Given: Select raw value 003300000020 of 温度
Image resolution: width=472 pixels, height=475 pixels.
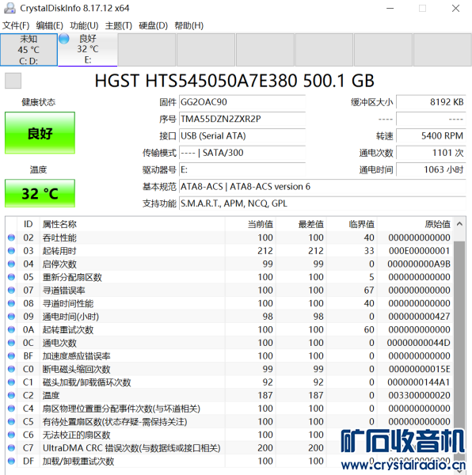Looking at the screenshot, I should tap(419, 396).
